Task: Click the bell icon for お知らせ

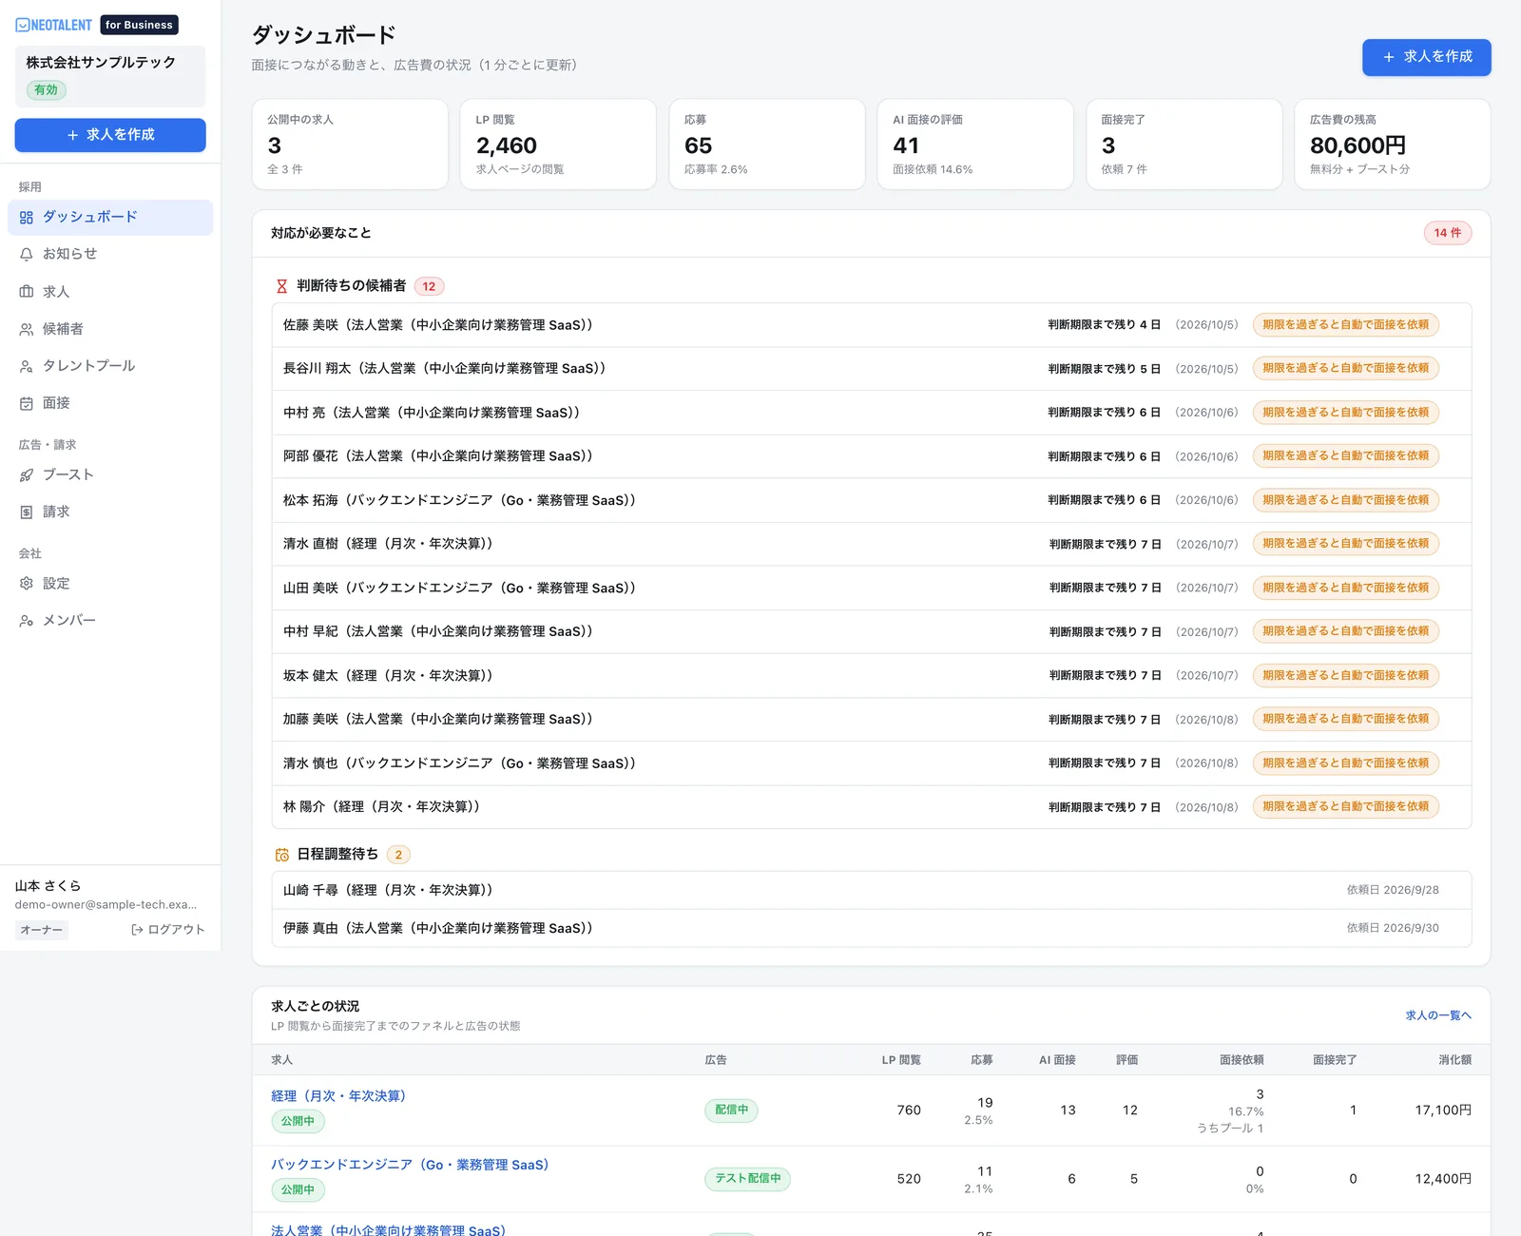Action: point(27,255)
